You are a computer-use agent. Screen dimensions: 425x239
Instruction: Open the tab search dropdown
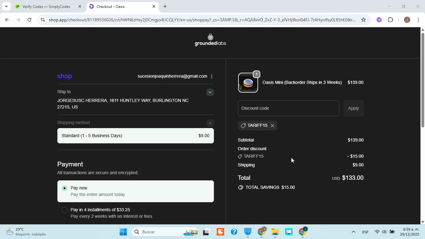[x=6, y=6]
